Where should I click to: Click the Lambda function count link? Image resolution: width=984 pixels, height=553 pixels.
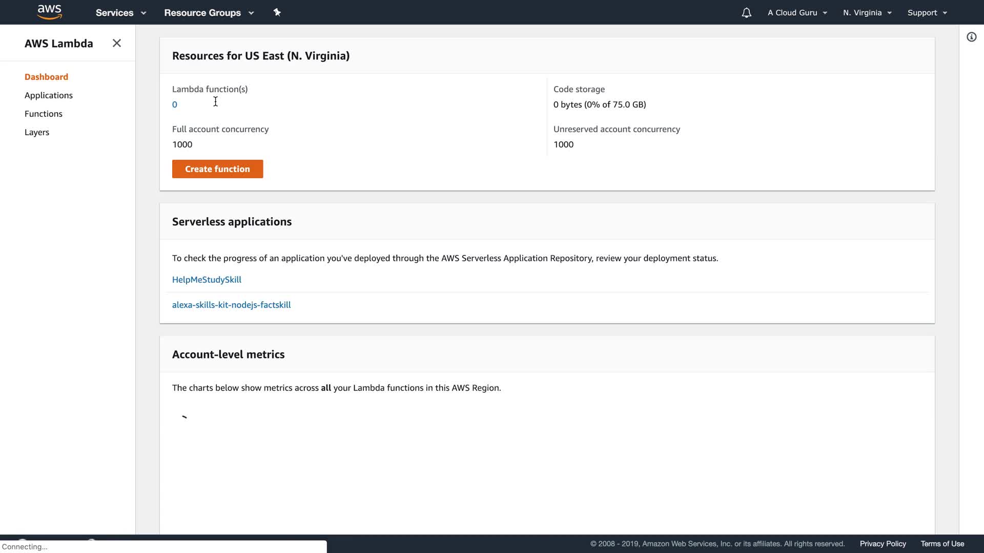click(x=175, y=104)
